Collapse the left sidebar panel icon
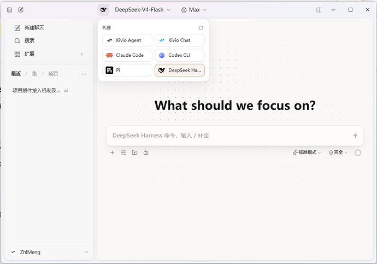Viewport: 377px width, 264px height. pyautogui.click(x=10, y=10)
